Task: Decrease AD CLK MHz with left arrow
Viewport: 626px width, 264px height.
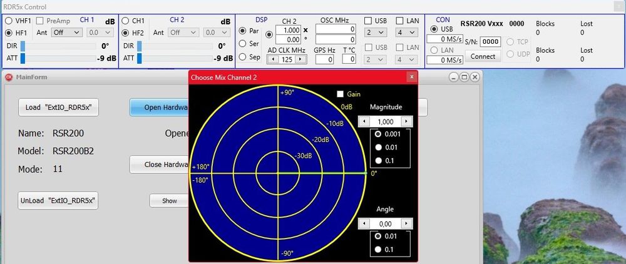Action: tap(272, 59)
